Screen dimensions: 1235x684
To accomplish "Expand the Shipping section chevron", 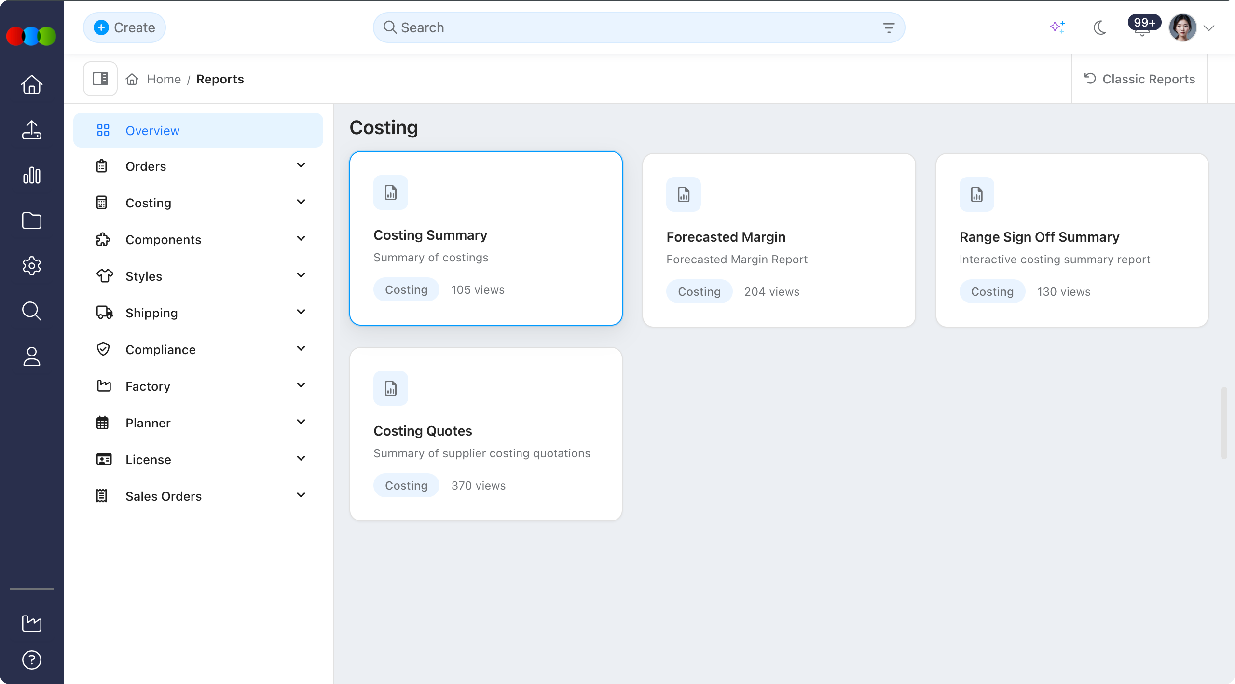I will pyautogui.click(x=301, y=312).
